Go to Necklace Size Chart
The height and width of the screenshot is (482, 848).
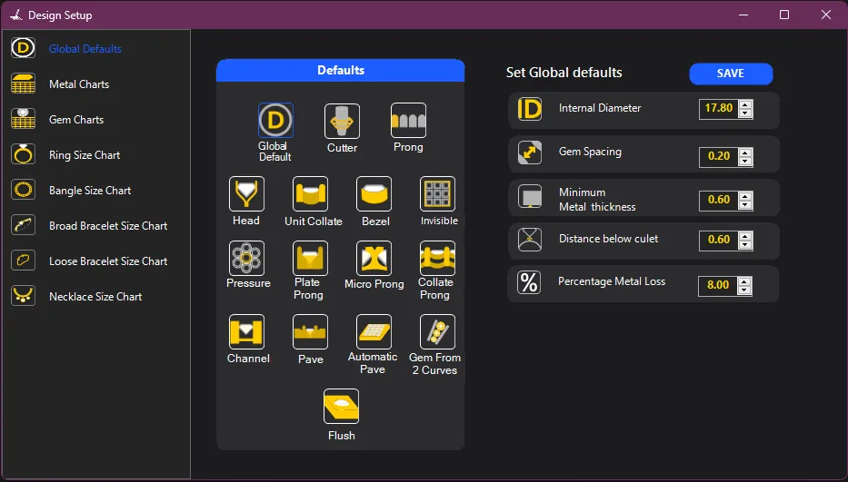[95, 297]
